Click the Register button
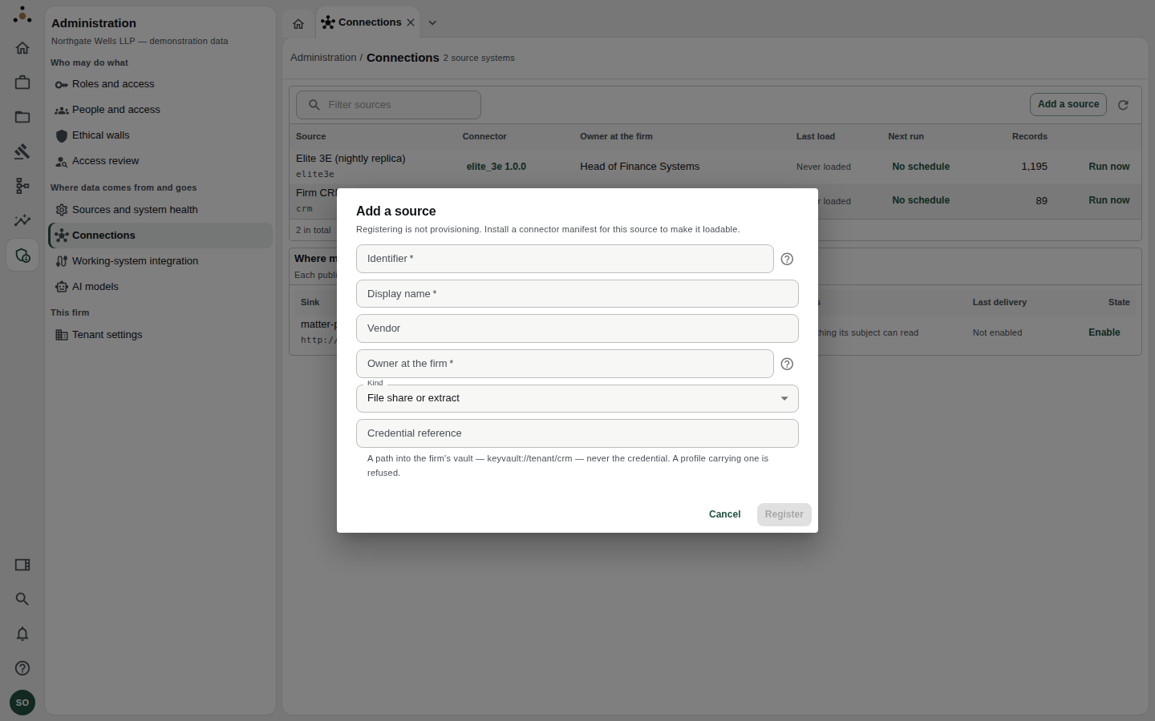The width and height of the screenshot is (1155, 721). click(784, 514)
